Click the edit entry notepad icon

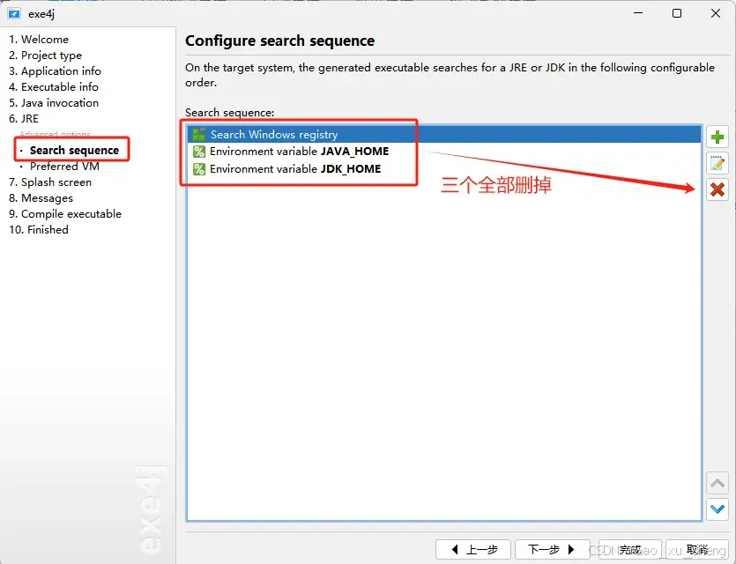(717, 163)
